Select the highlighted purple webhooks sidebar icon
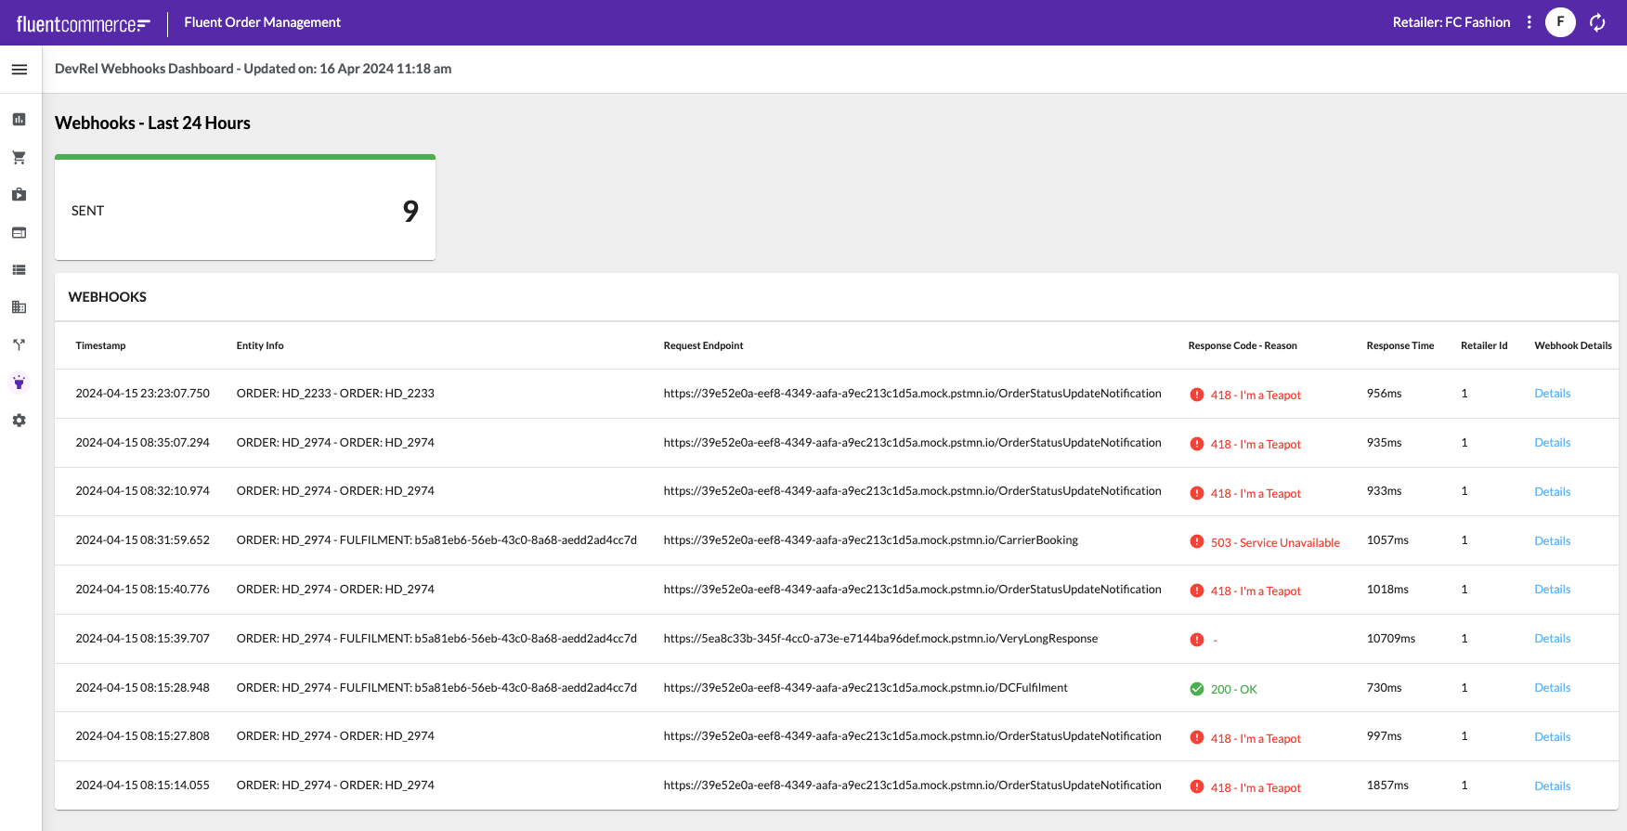1627x831 pixels. [20, 383]
